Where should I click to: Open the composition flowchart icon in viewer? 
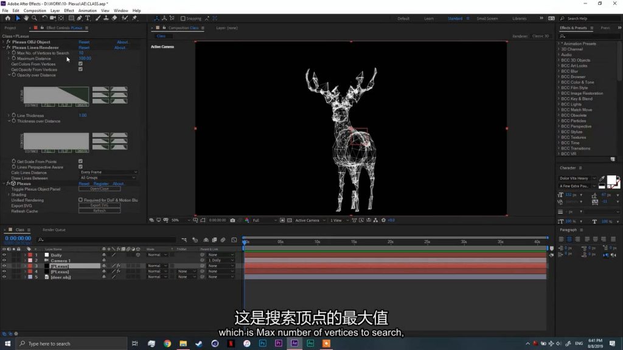375,220
